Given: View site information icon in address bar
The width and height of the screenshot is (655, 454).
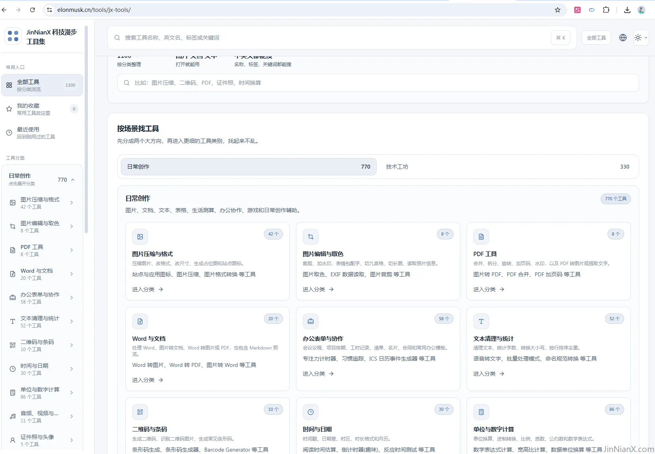Looking at the screenshot, I should (49, 10).
